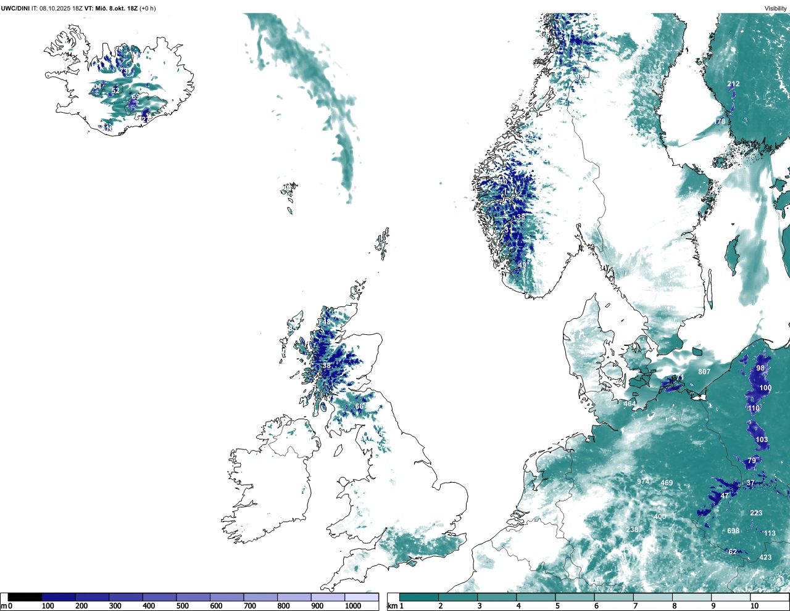Image resolution: width=790 pixels, height=611 pixels.
Task: Click the "1000" tick label on meter scale
Action: 353,606
